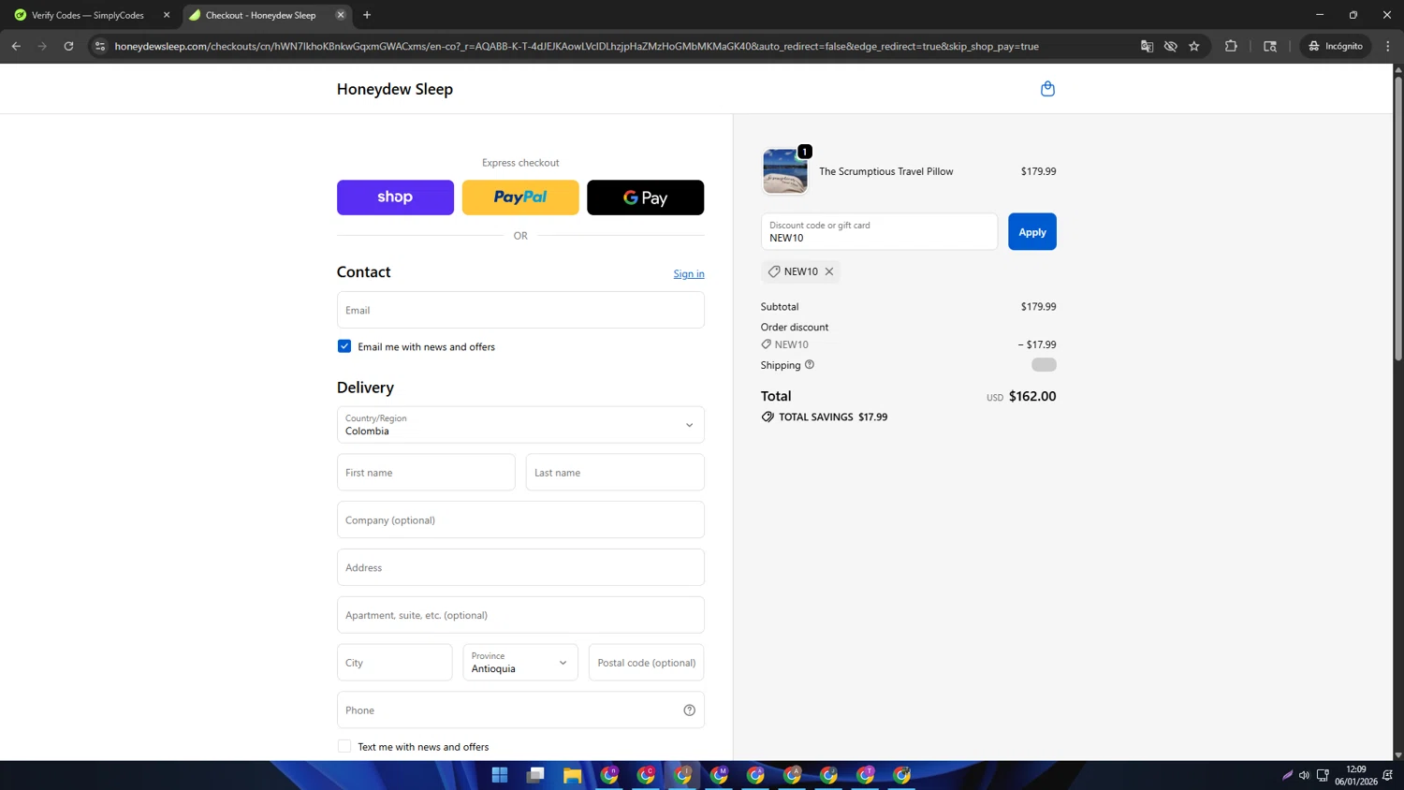Viewport: 1404px width, 790px height.
Task: Open the Province dropdown showing Antioquia
Action: point(520,663)
